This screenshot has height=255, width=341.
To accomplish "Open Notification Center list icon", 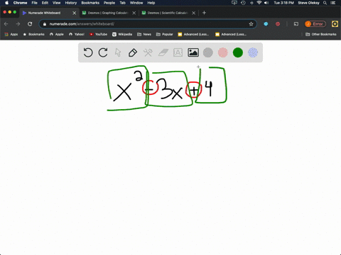I will [333, 3].
